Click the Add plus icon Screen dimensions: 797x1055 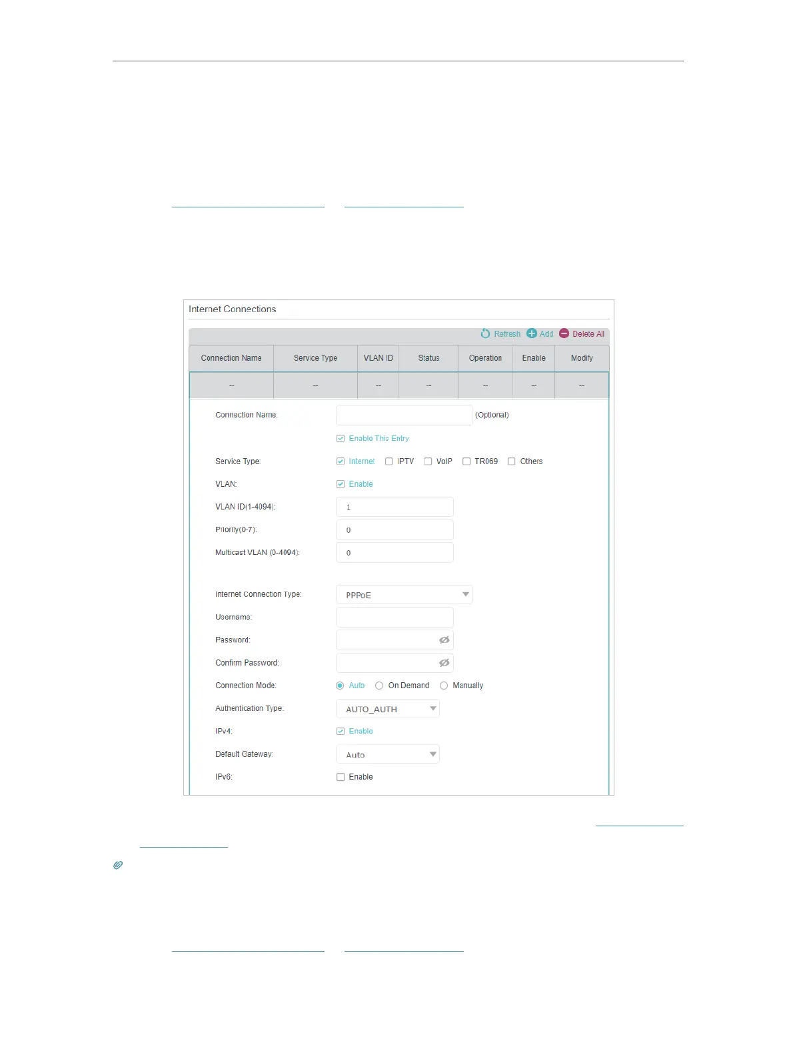pos(532,333)
